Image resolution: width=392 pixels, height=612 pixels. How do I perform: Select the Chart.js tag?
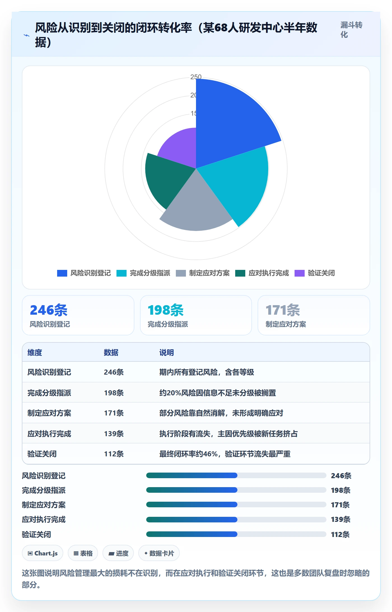(43, 553)
